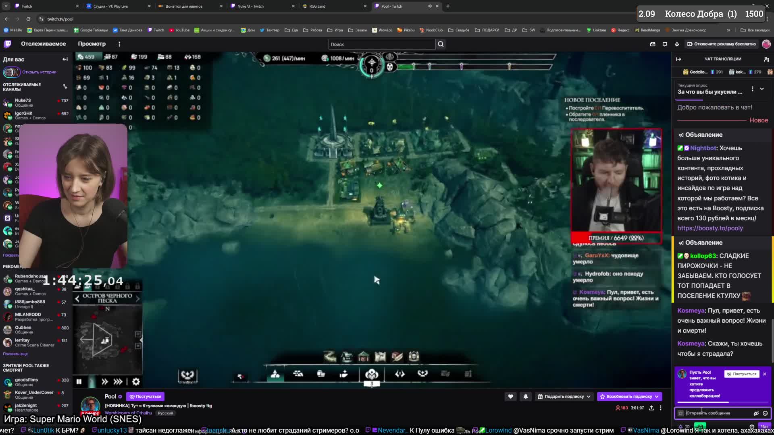Open Kover_UnderCover channel in sidebar

35,395
